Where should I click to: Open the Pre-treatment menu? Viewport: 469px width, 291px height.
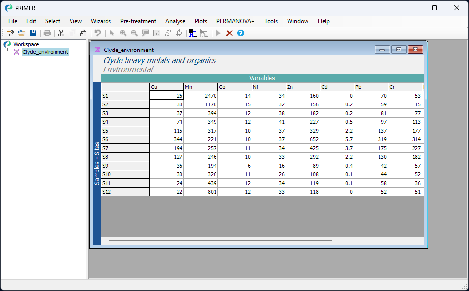pyautogui.click(x=138, y=21)
